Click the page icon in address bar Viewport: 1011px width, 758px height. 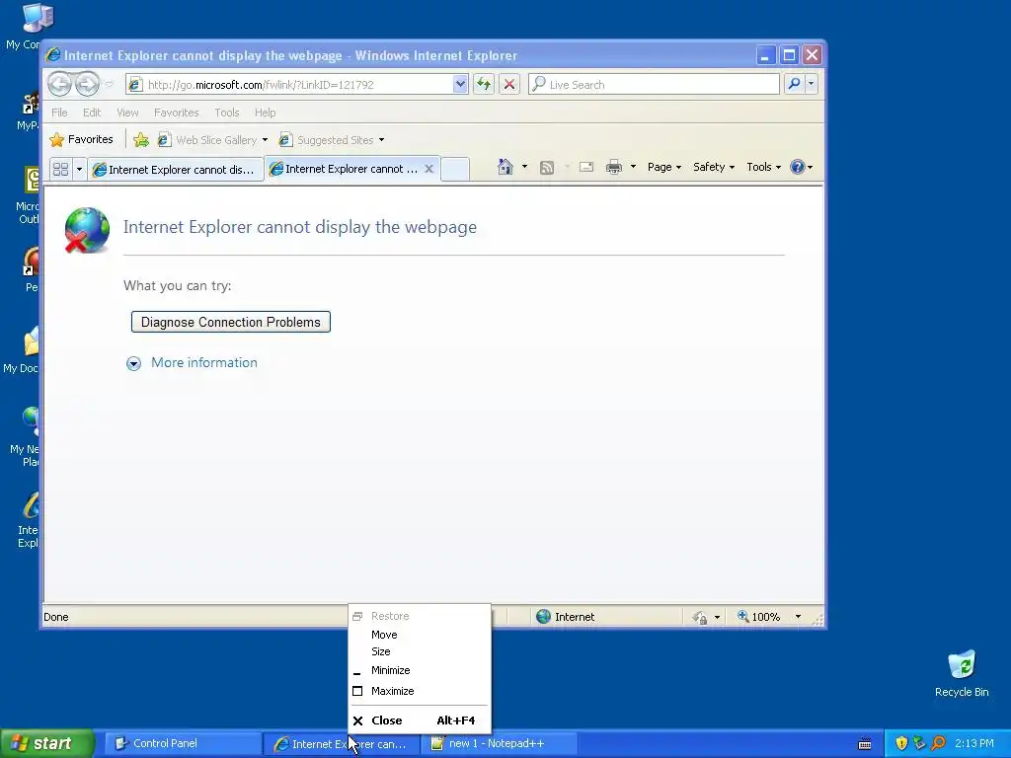(134, 85)
